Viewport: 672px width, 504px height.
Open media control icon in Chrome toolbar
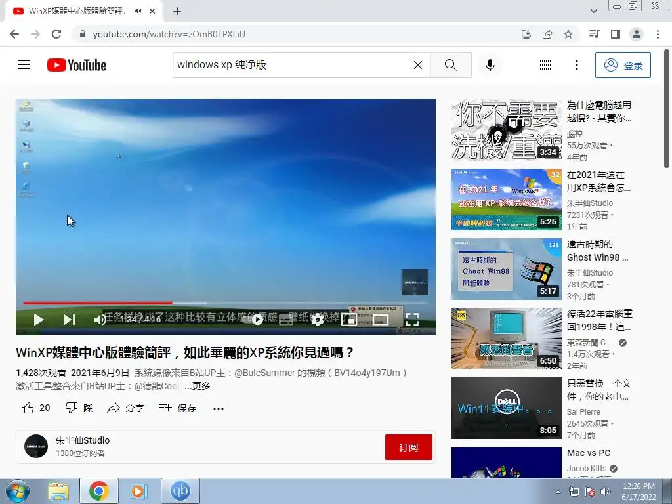594,34
